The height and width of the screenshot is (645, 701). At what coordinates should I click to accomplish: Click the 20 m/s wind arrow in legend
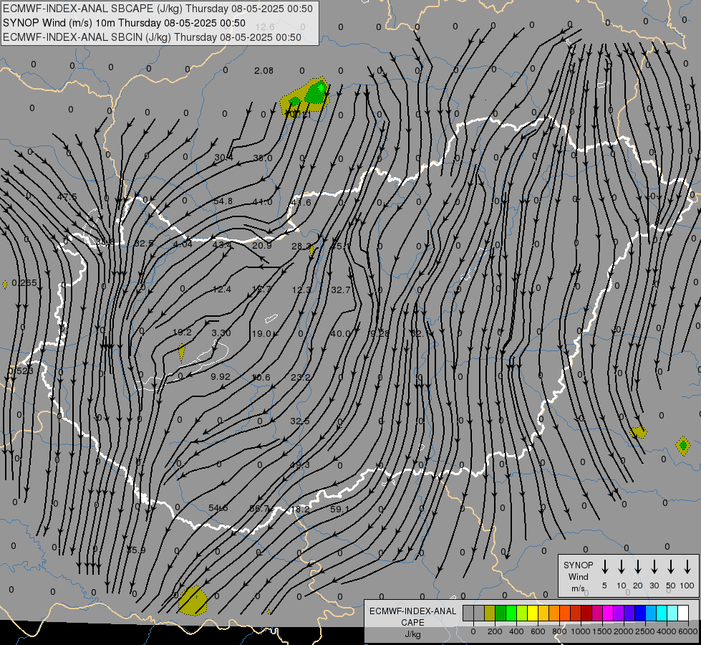point(637,567)
